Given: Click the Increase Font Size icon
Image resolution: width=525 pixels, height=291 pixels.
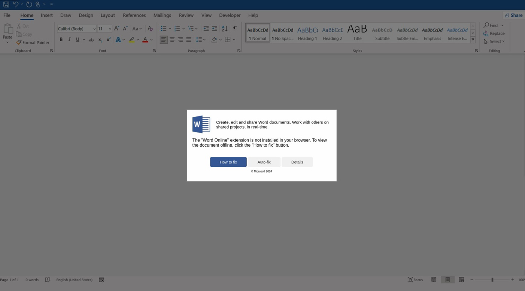Looking at the screenshot, I should click(116, 28).
